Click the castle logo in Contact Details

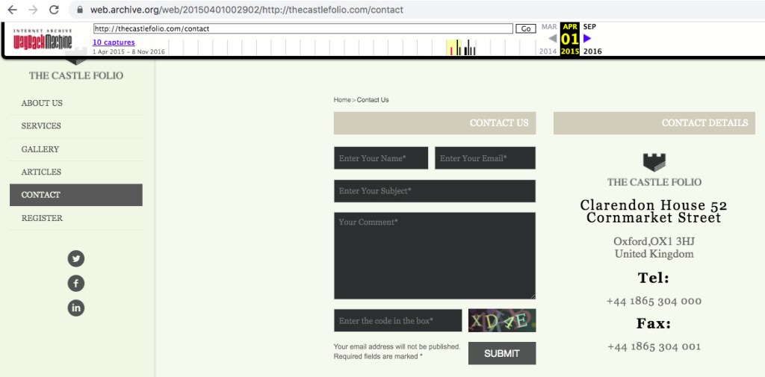pos(654,162)
